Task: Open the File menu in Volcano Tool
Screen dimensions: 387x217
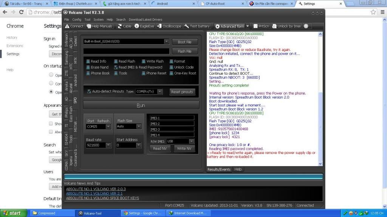Action: pos(67,20)
